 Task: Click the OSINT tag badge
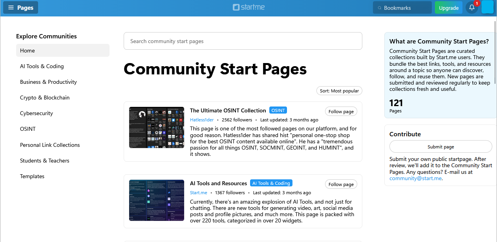pyautogui.click(x=278, y=110)
